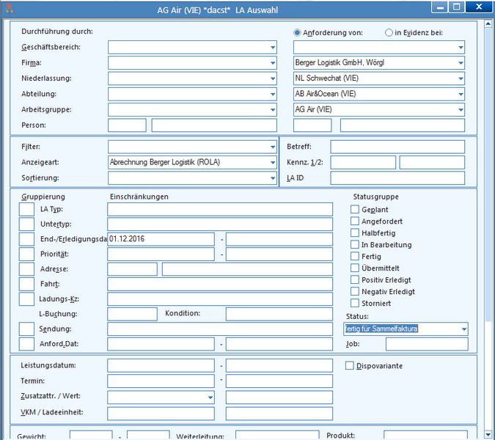Tick the Angefordert checkbox
Screen dimensions: 495x440
pyautogui.click(x=355, y=221)
